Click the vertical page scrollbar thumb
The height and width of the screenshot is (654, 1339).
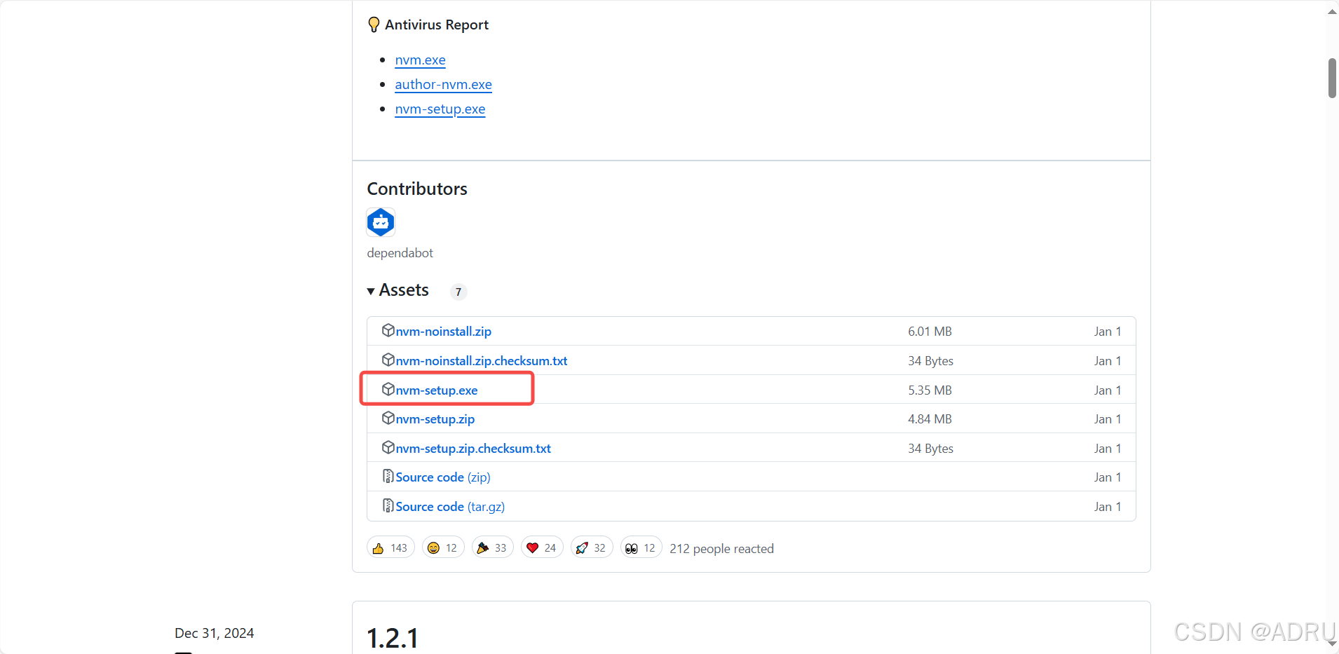(x=1332, y=79)
